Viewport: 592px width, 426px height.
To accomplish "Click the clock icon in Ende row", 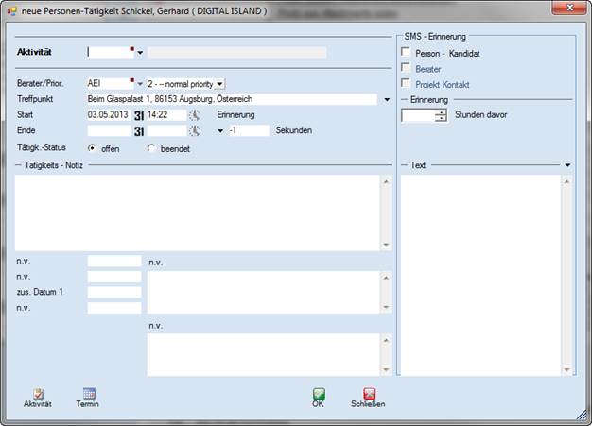I will coord(194,131).
